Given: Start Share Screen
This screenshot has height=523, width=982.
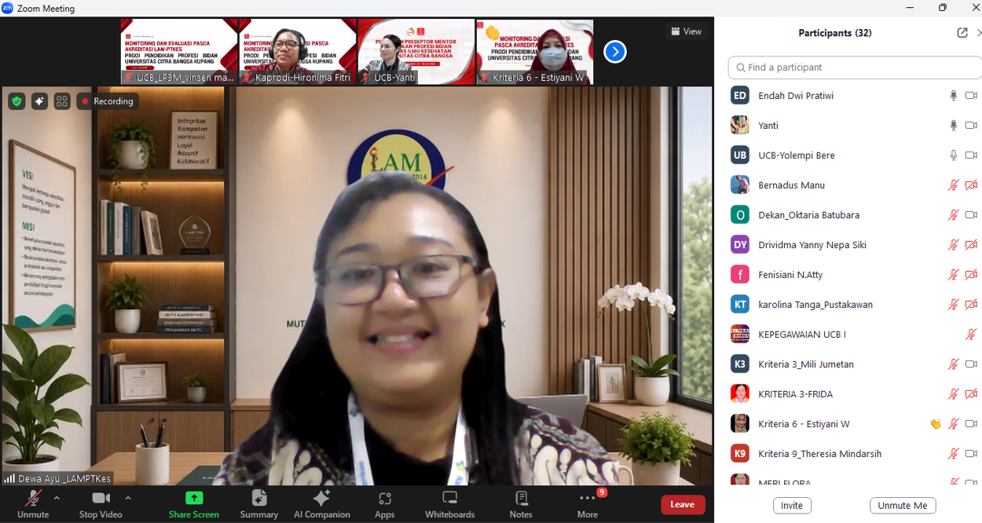Looking at the screenshot, I should coord(194,504).
